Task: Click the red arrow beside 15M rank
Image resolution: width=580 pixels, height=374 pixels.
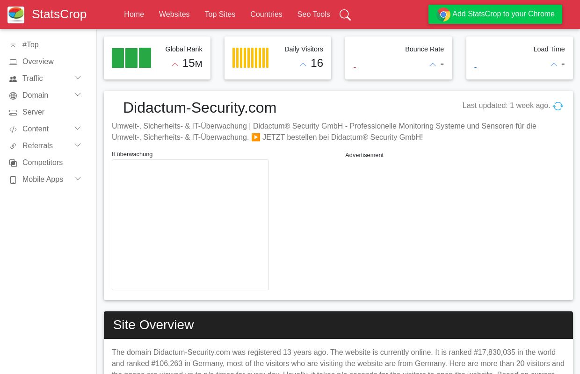Action: tap(175, 65)
